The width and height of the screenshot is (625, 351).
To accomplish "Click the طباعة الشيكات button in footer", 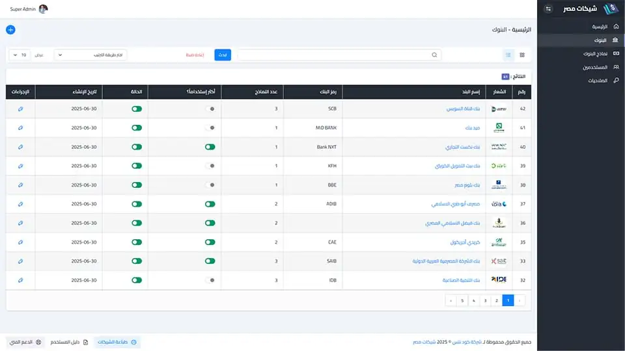I will pos(118,342).
